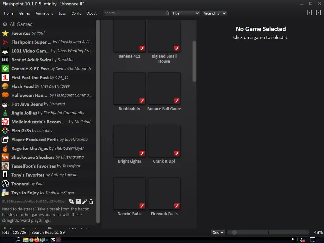Select the Dancin' Bubs game thumbnail

[129, 193]
